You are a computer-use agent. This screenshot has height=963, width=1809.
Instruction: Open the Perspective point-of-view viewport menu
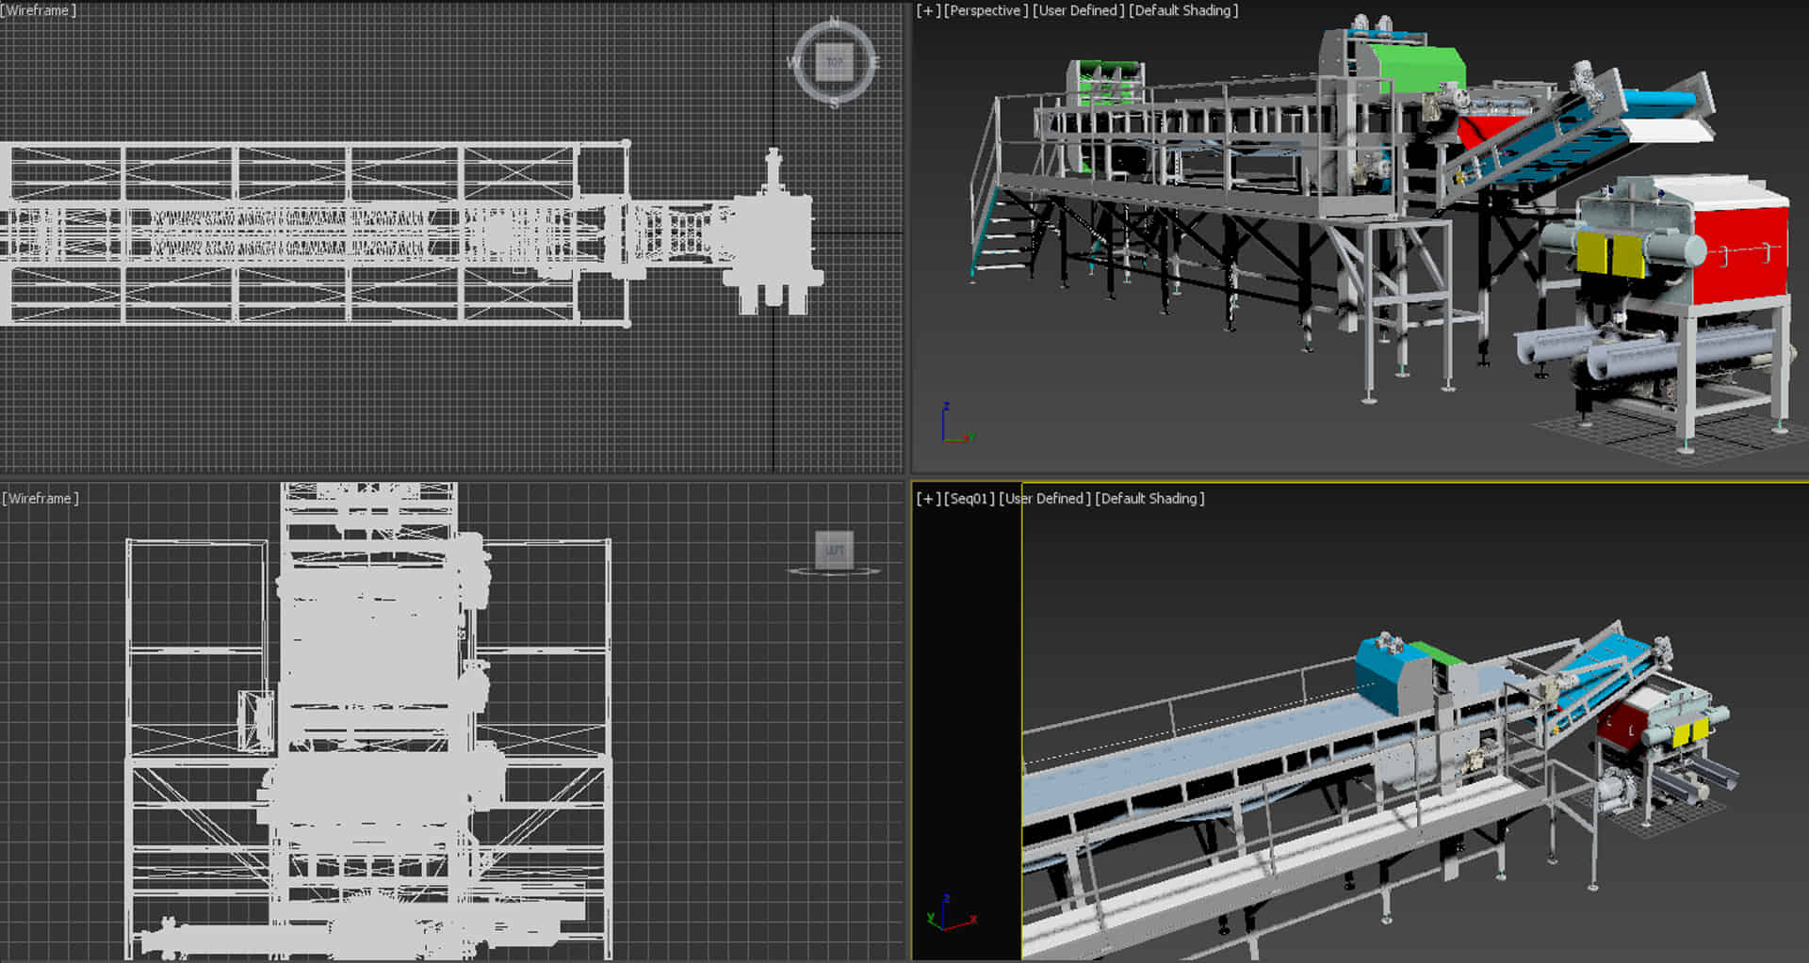coord(986,10)
